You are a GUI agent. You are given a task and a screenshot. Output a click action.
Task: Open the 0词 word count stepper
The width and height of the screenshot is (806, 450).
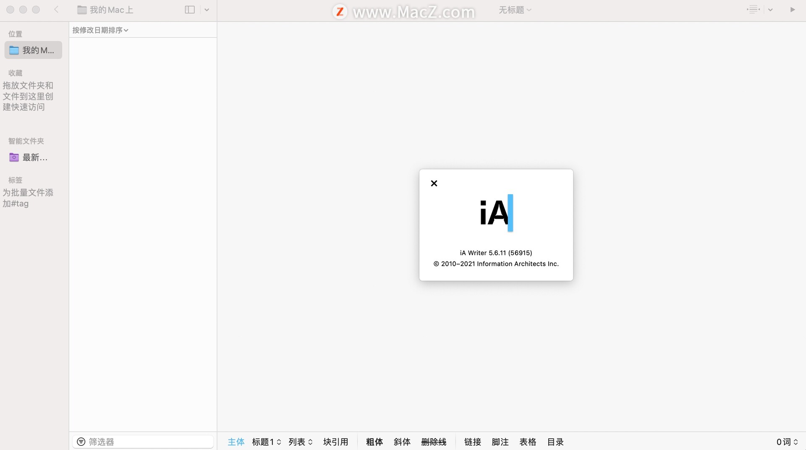pyautogui.click(x=787, y=442)
